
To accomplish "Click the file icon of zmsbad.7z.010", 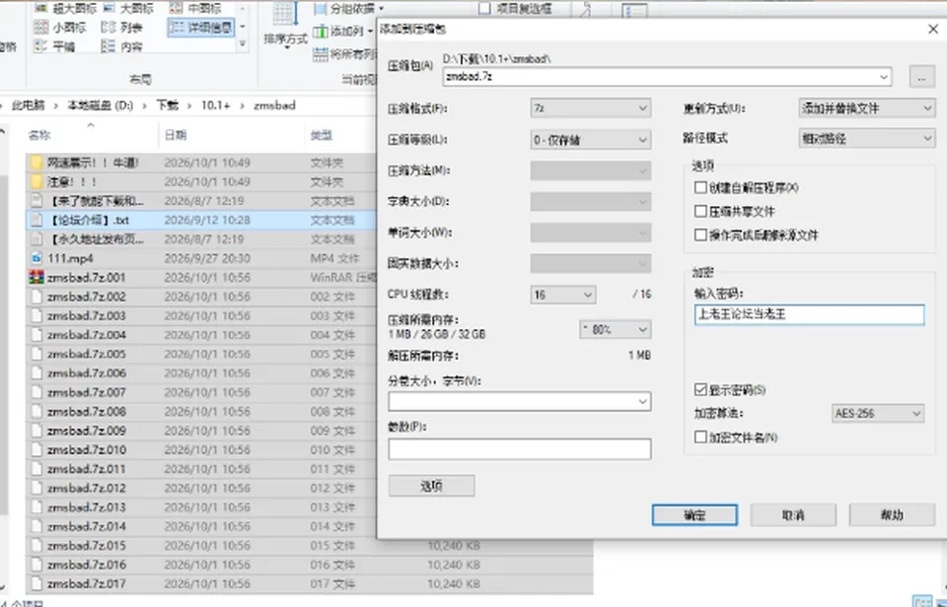I will click(36, 450).
